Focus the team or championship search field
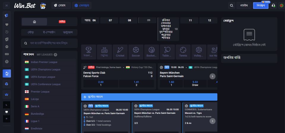The width and height of the screenshot is (285, 133). coord(49,43)
